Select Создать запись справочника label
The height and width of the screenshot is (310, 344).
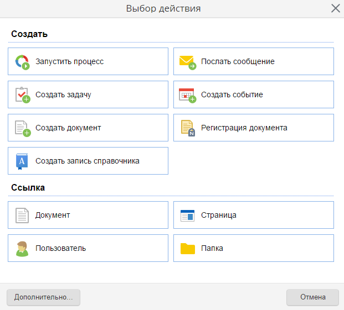coord(88,161)
